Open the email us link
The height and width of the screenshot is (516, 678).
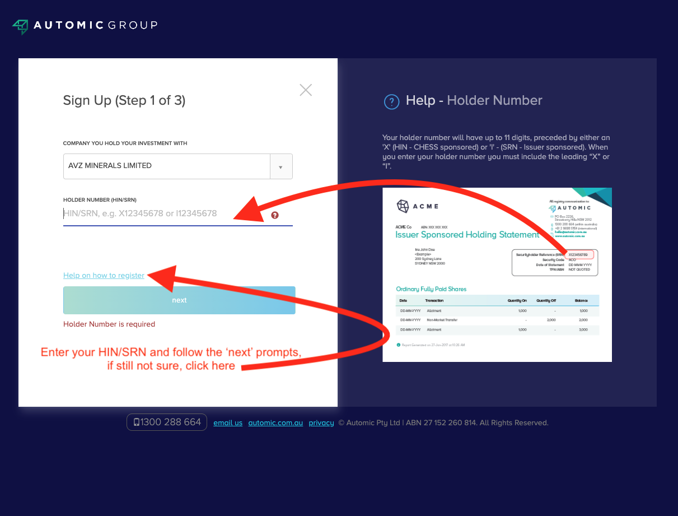(228, 423)
